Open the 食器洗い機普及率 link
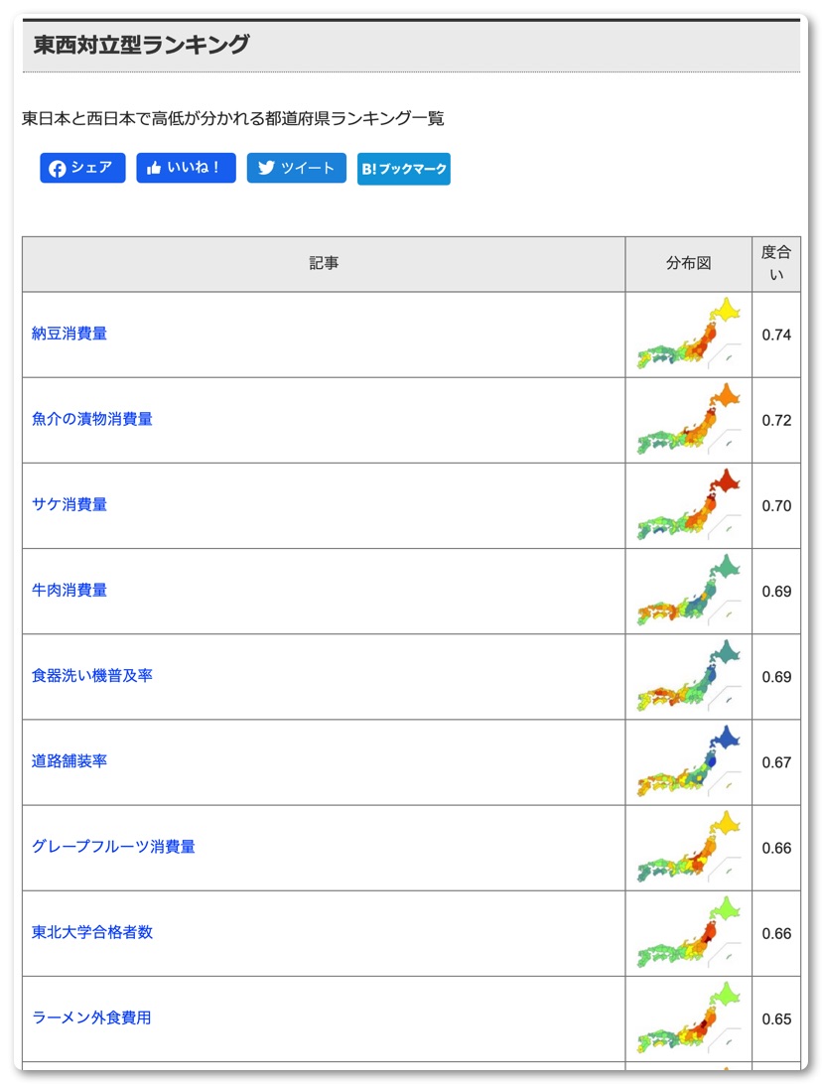 92,675
